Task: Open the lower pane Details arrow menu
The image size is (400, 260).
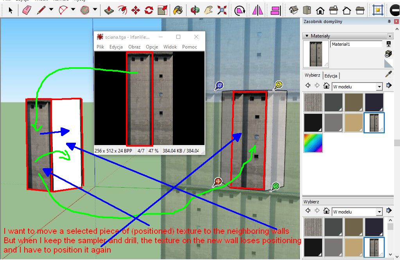Action: pos(389,210)
